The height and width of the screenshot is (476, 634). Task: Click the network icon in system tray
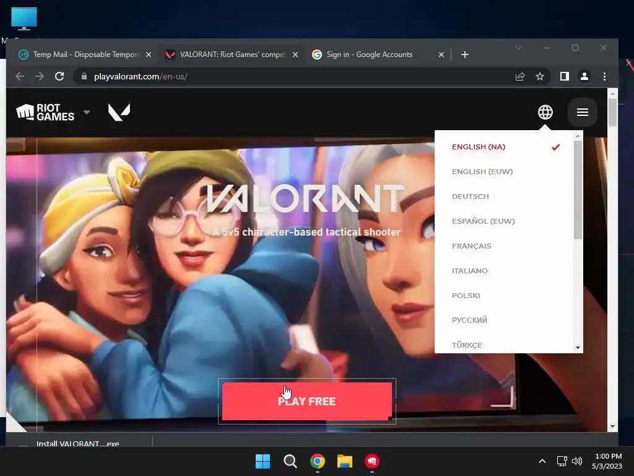point(562,461)
